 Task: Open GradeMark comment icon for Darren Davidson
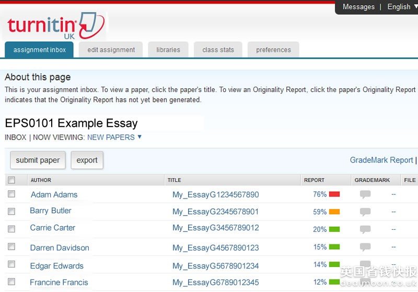365,247
